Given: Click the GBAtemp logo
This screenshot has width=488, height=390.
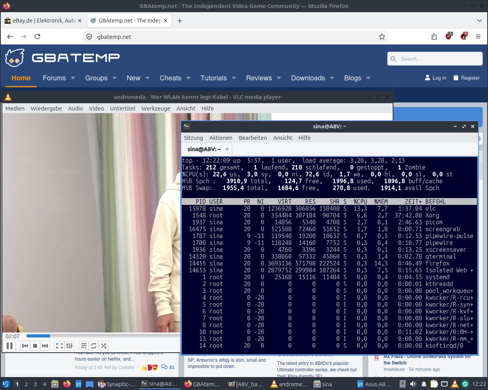Looking at the screenshot, I should click(x=63, y=58).
